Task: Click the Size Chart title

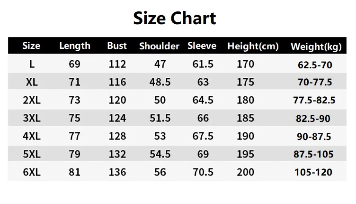Action: [x=174, y=19]
